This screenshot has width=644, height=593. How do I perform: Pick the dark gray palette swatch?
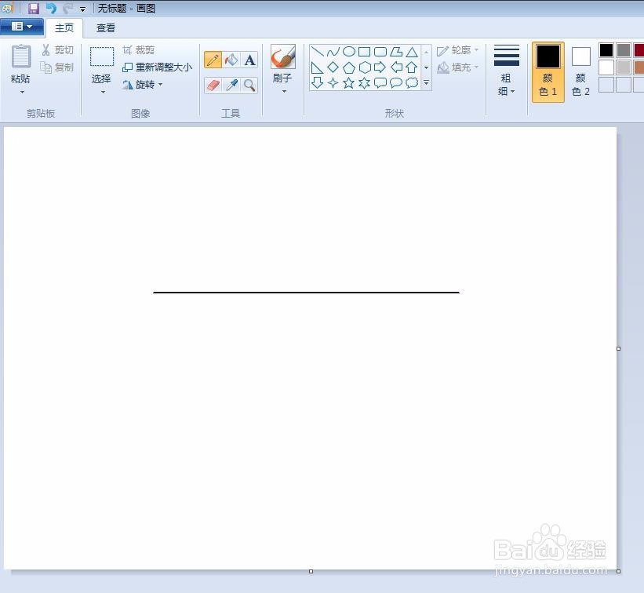pos(624,50)
